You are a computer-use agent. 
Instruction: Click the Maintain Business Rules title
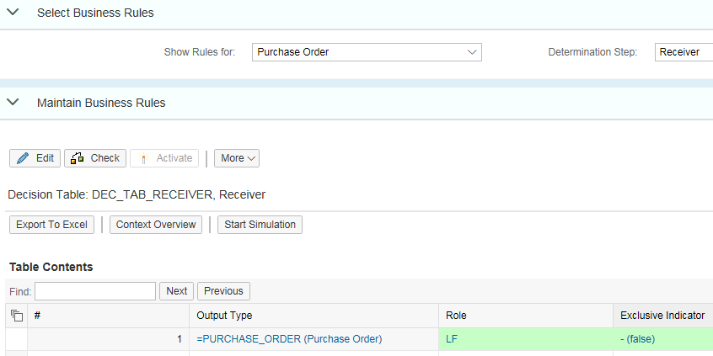[101, 103]
